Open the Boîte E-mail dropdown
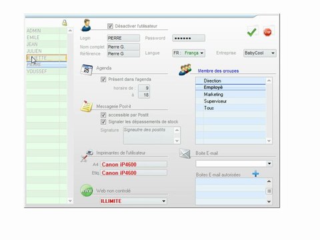The height and width of the screenshot is (240, 320). (234, 164)
